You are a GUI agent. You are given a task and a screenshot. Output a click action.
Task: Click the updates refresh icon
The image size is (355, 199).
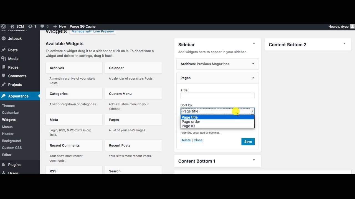pos(30,27)
